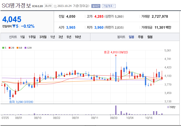Select the 10년 line chart period
The height and width of the screenshot is (126, 181).
click(78, 37)
